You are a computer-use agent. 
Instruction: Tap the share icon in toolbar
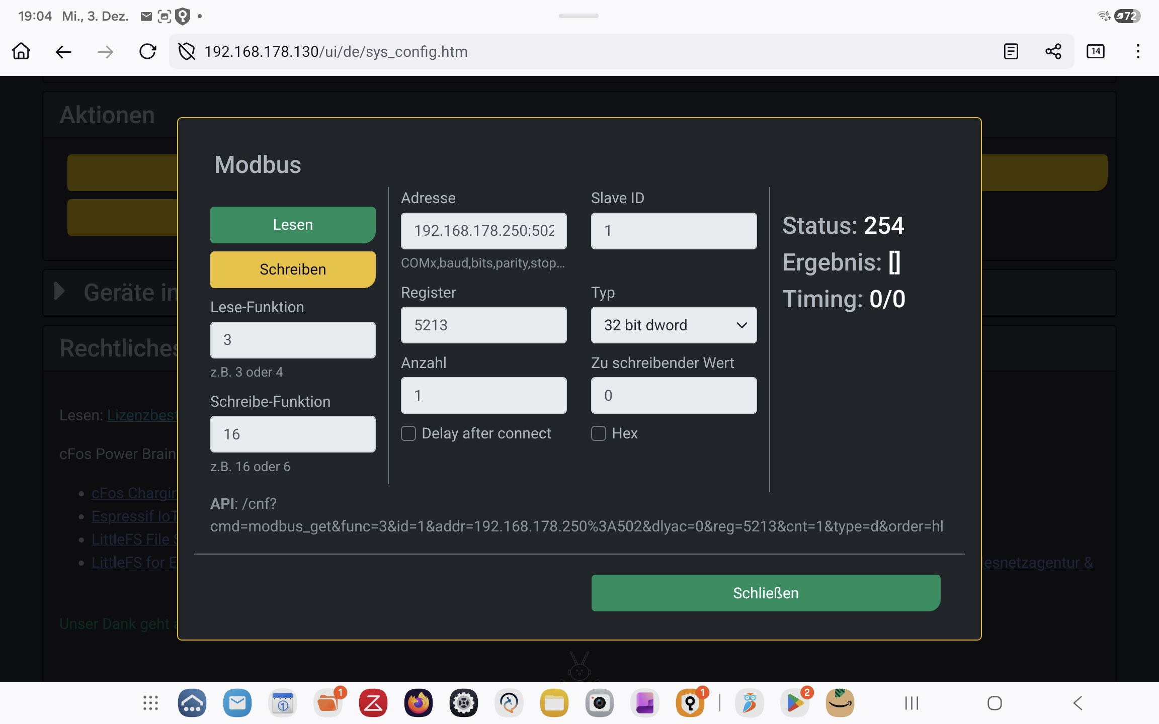click(1053, 51)
